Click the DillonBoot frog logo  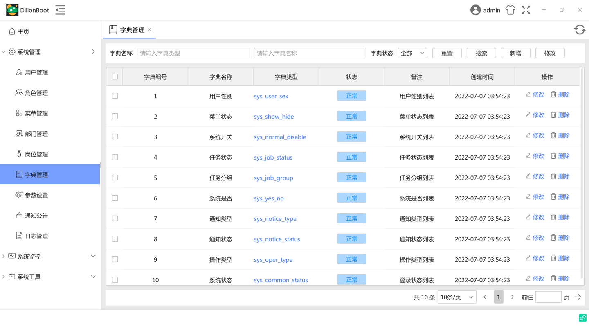click(12, 10)
